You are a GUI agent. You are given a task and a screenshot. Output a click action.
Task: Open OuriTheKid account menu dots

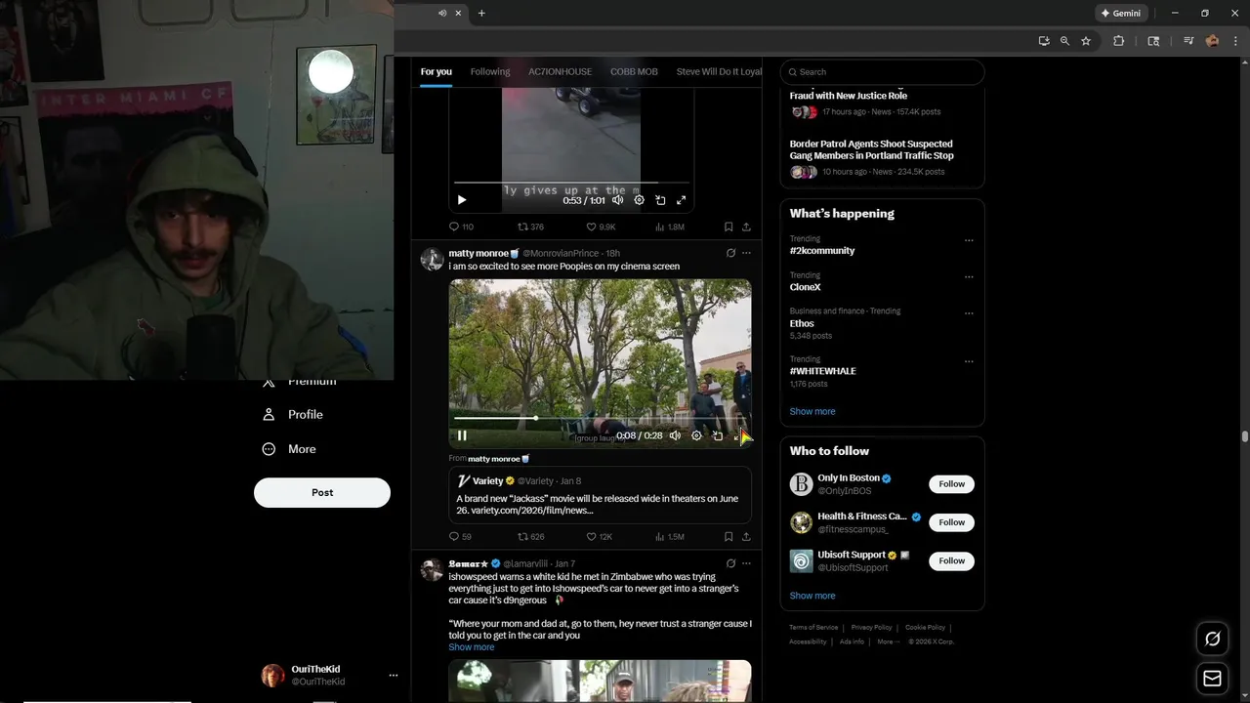point(394,676)
